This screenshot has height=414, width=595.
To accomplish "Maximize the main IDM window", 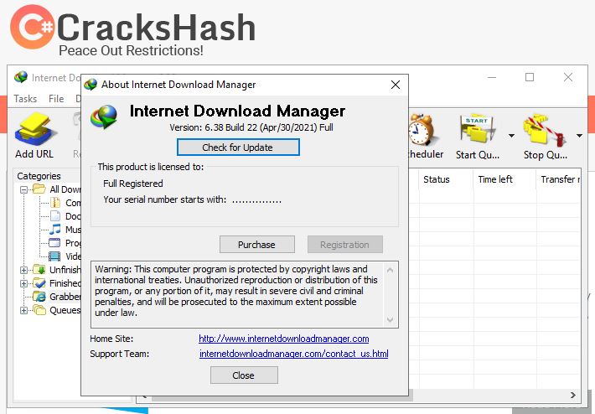I will [530, 77].
